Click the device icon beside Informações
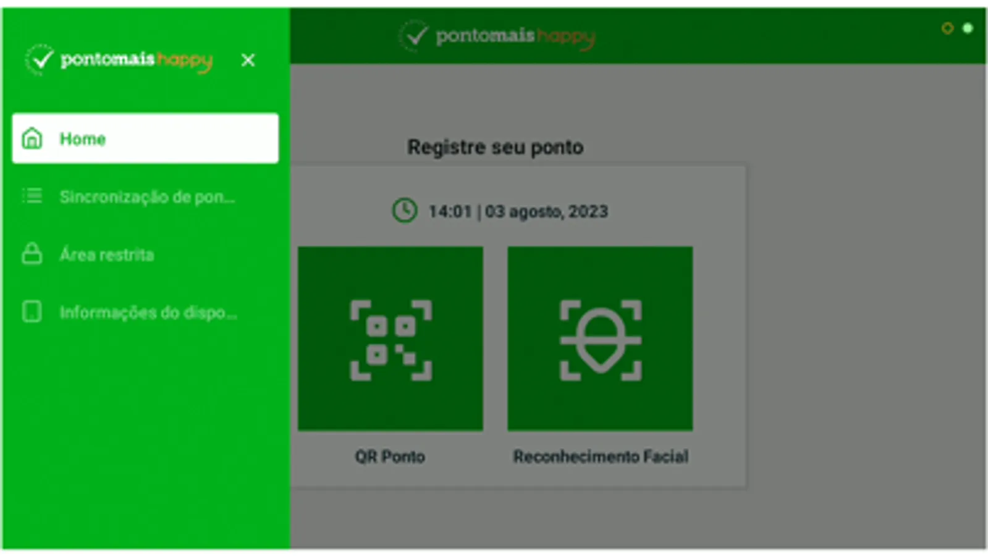Screen dimensions: 988x556 [32, 311]
